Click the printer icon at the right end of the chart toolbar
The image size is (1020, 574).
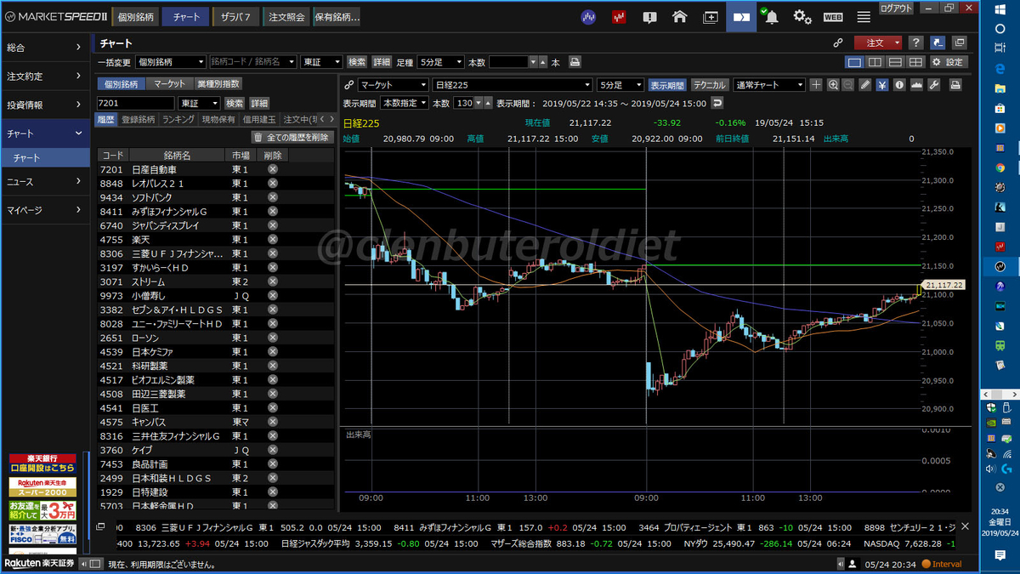click(x=955, y=85)
